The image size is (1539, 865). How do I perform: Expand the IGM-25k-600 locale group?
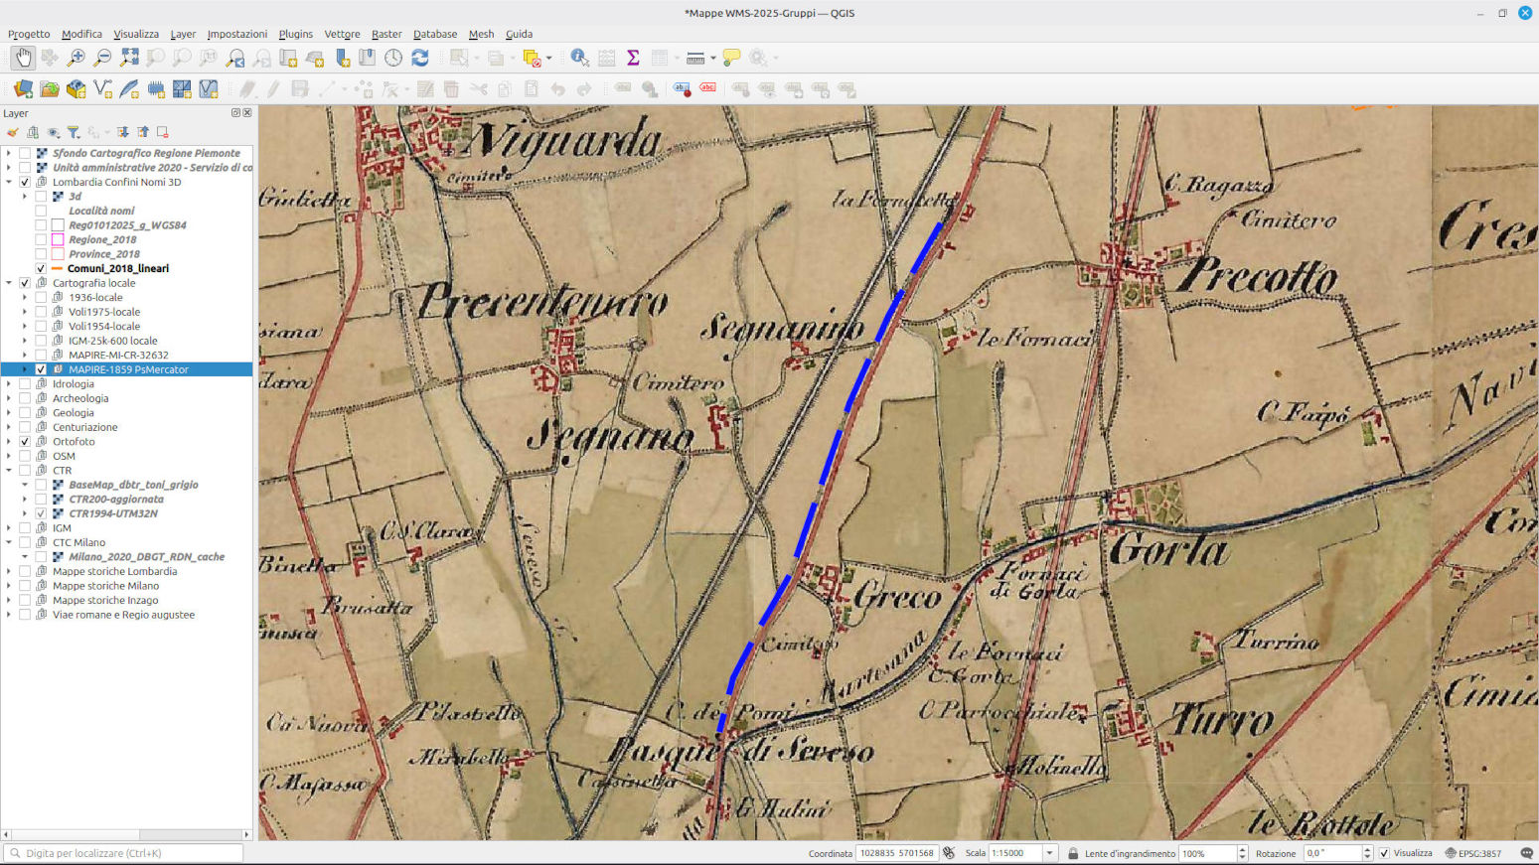tap(25, 341)
